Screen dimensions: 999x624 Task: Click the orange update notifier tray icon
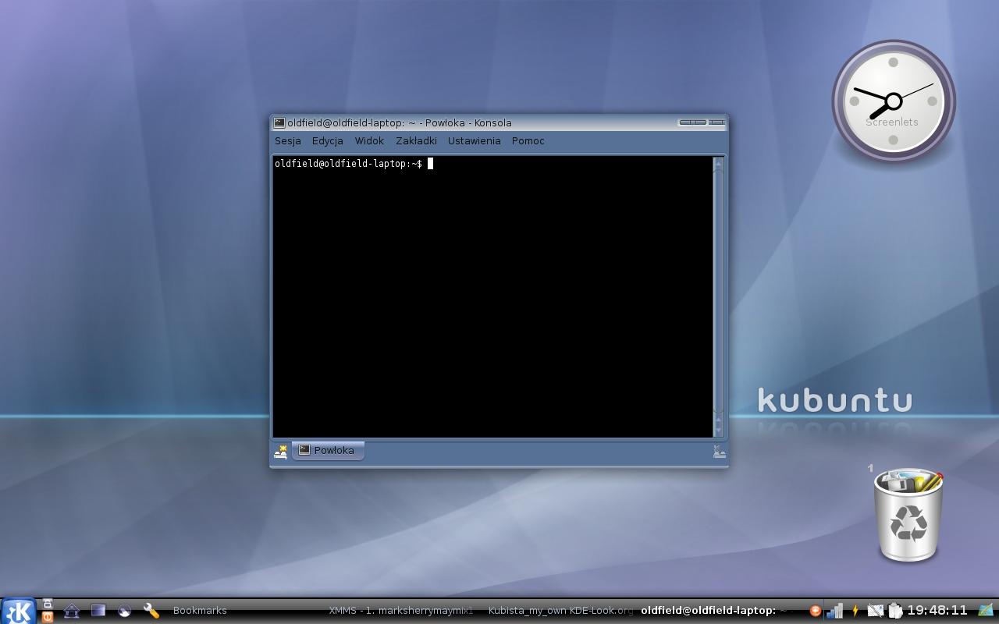[815, 611]
